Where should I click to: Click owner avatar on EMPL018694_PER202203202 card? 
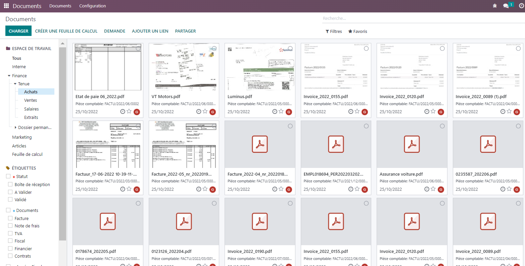[365, 189]
